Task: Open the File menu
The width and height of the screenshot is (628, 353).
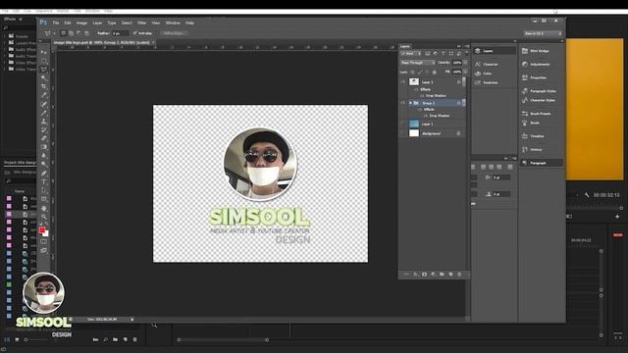Action: click(x=56, y=23)
